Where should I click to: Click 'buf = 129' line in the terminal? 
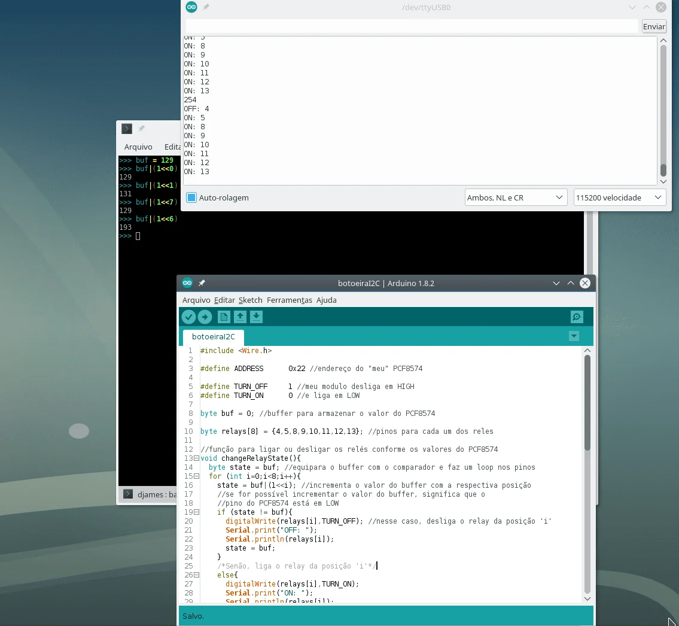[x=154, y=160]
